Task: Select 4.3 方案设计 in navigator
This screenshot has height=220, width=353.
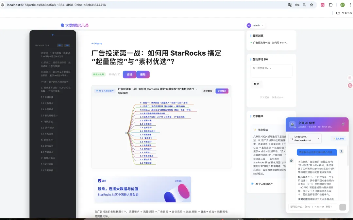Action: click(47, 152)
